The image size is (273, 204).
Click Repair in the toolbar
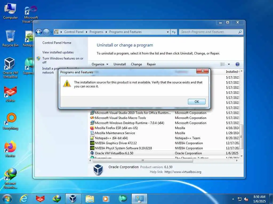coord(151,64)
